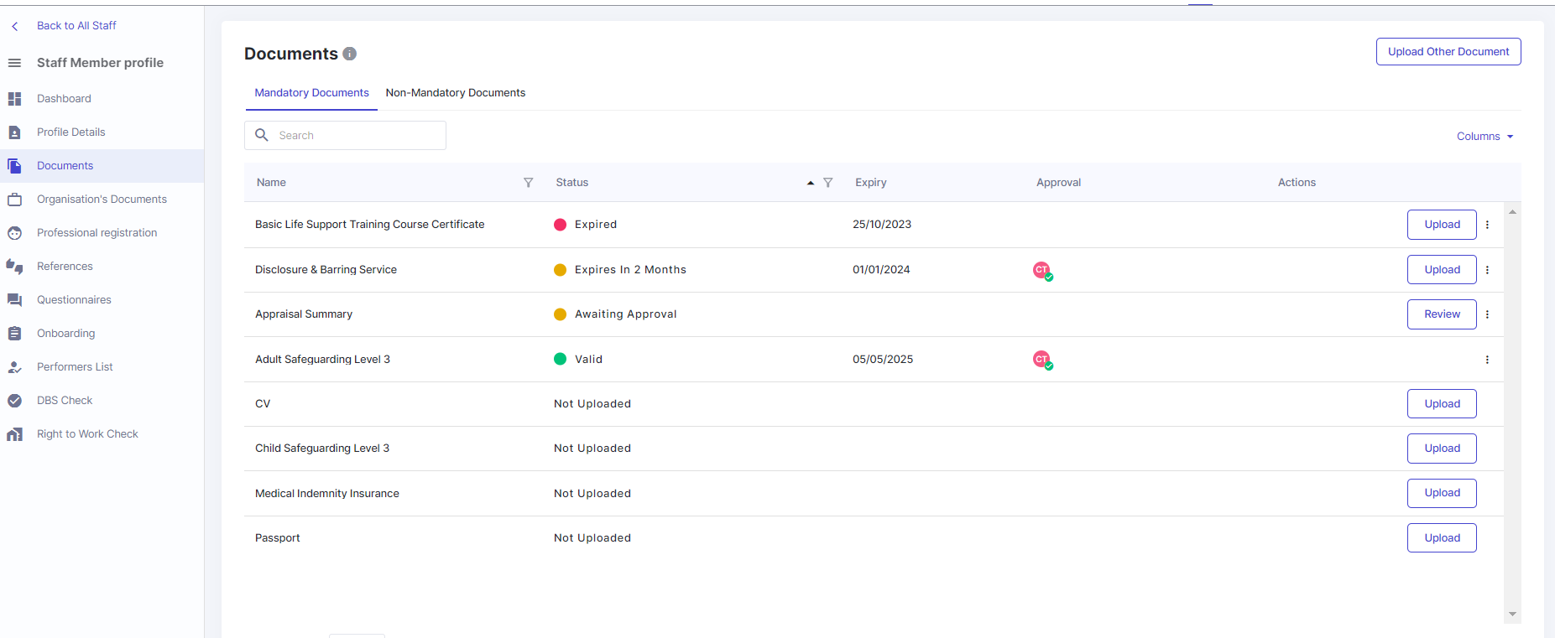Image resolution: width=1555 pixels, height=638 pixels.
Task: Upload a file for Passport
Action: (1441, 538)
